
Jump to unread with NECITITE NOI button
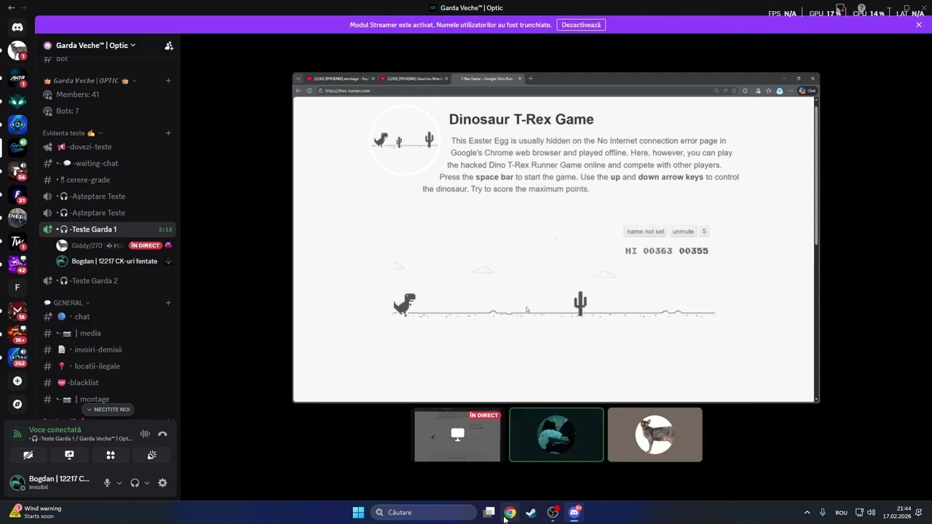pos(108,410)
